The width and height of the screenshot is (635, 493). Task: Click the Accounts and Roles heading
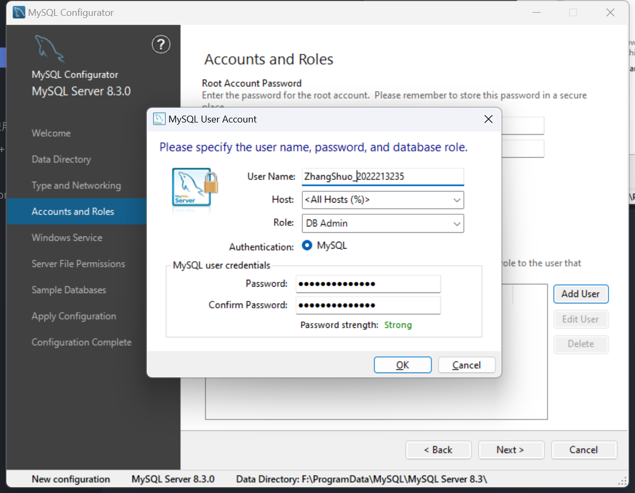pos(269,59)
